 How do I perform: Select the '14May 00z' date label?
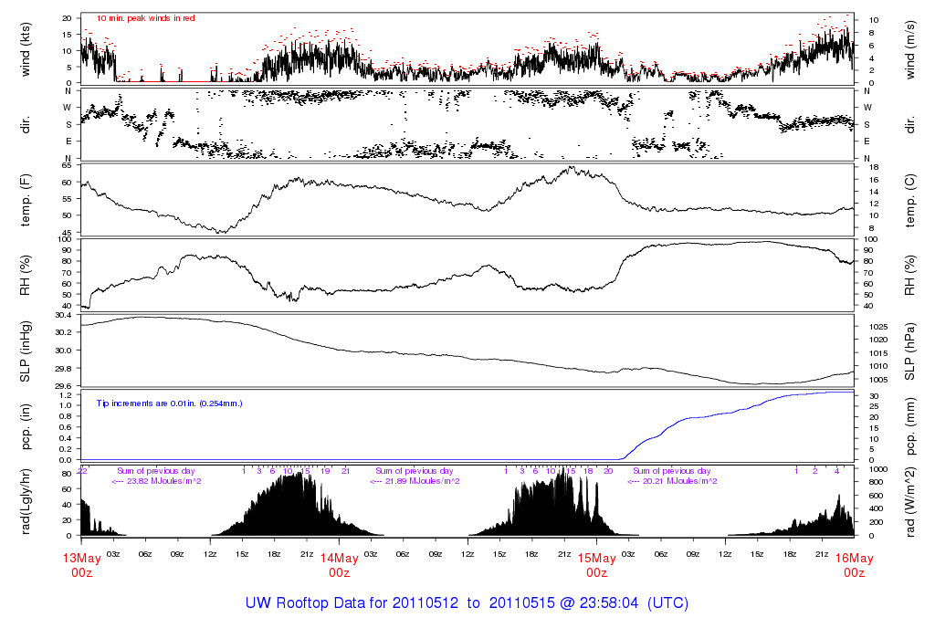point(340,565)
